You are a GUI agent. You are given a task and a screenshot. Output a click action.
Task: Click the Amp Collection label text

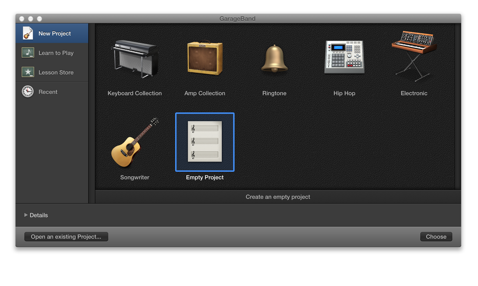point(205,93)
